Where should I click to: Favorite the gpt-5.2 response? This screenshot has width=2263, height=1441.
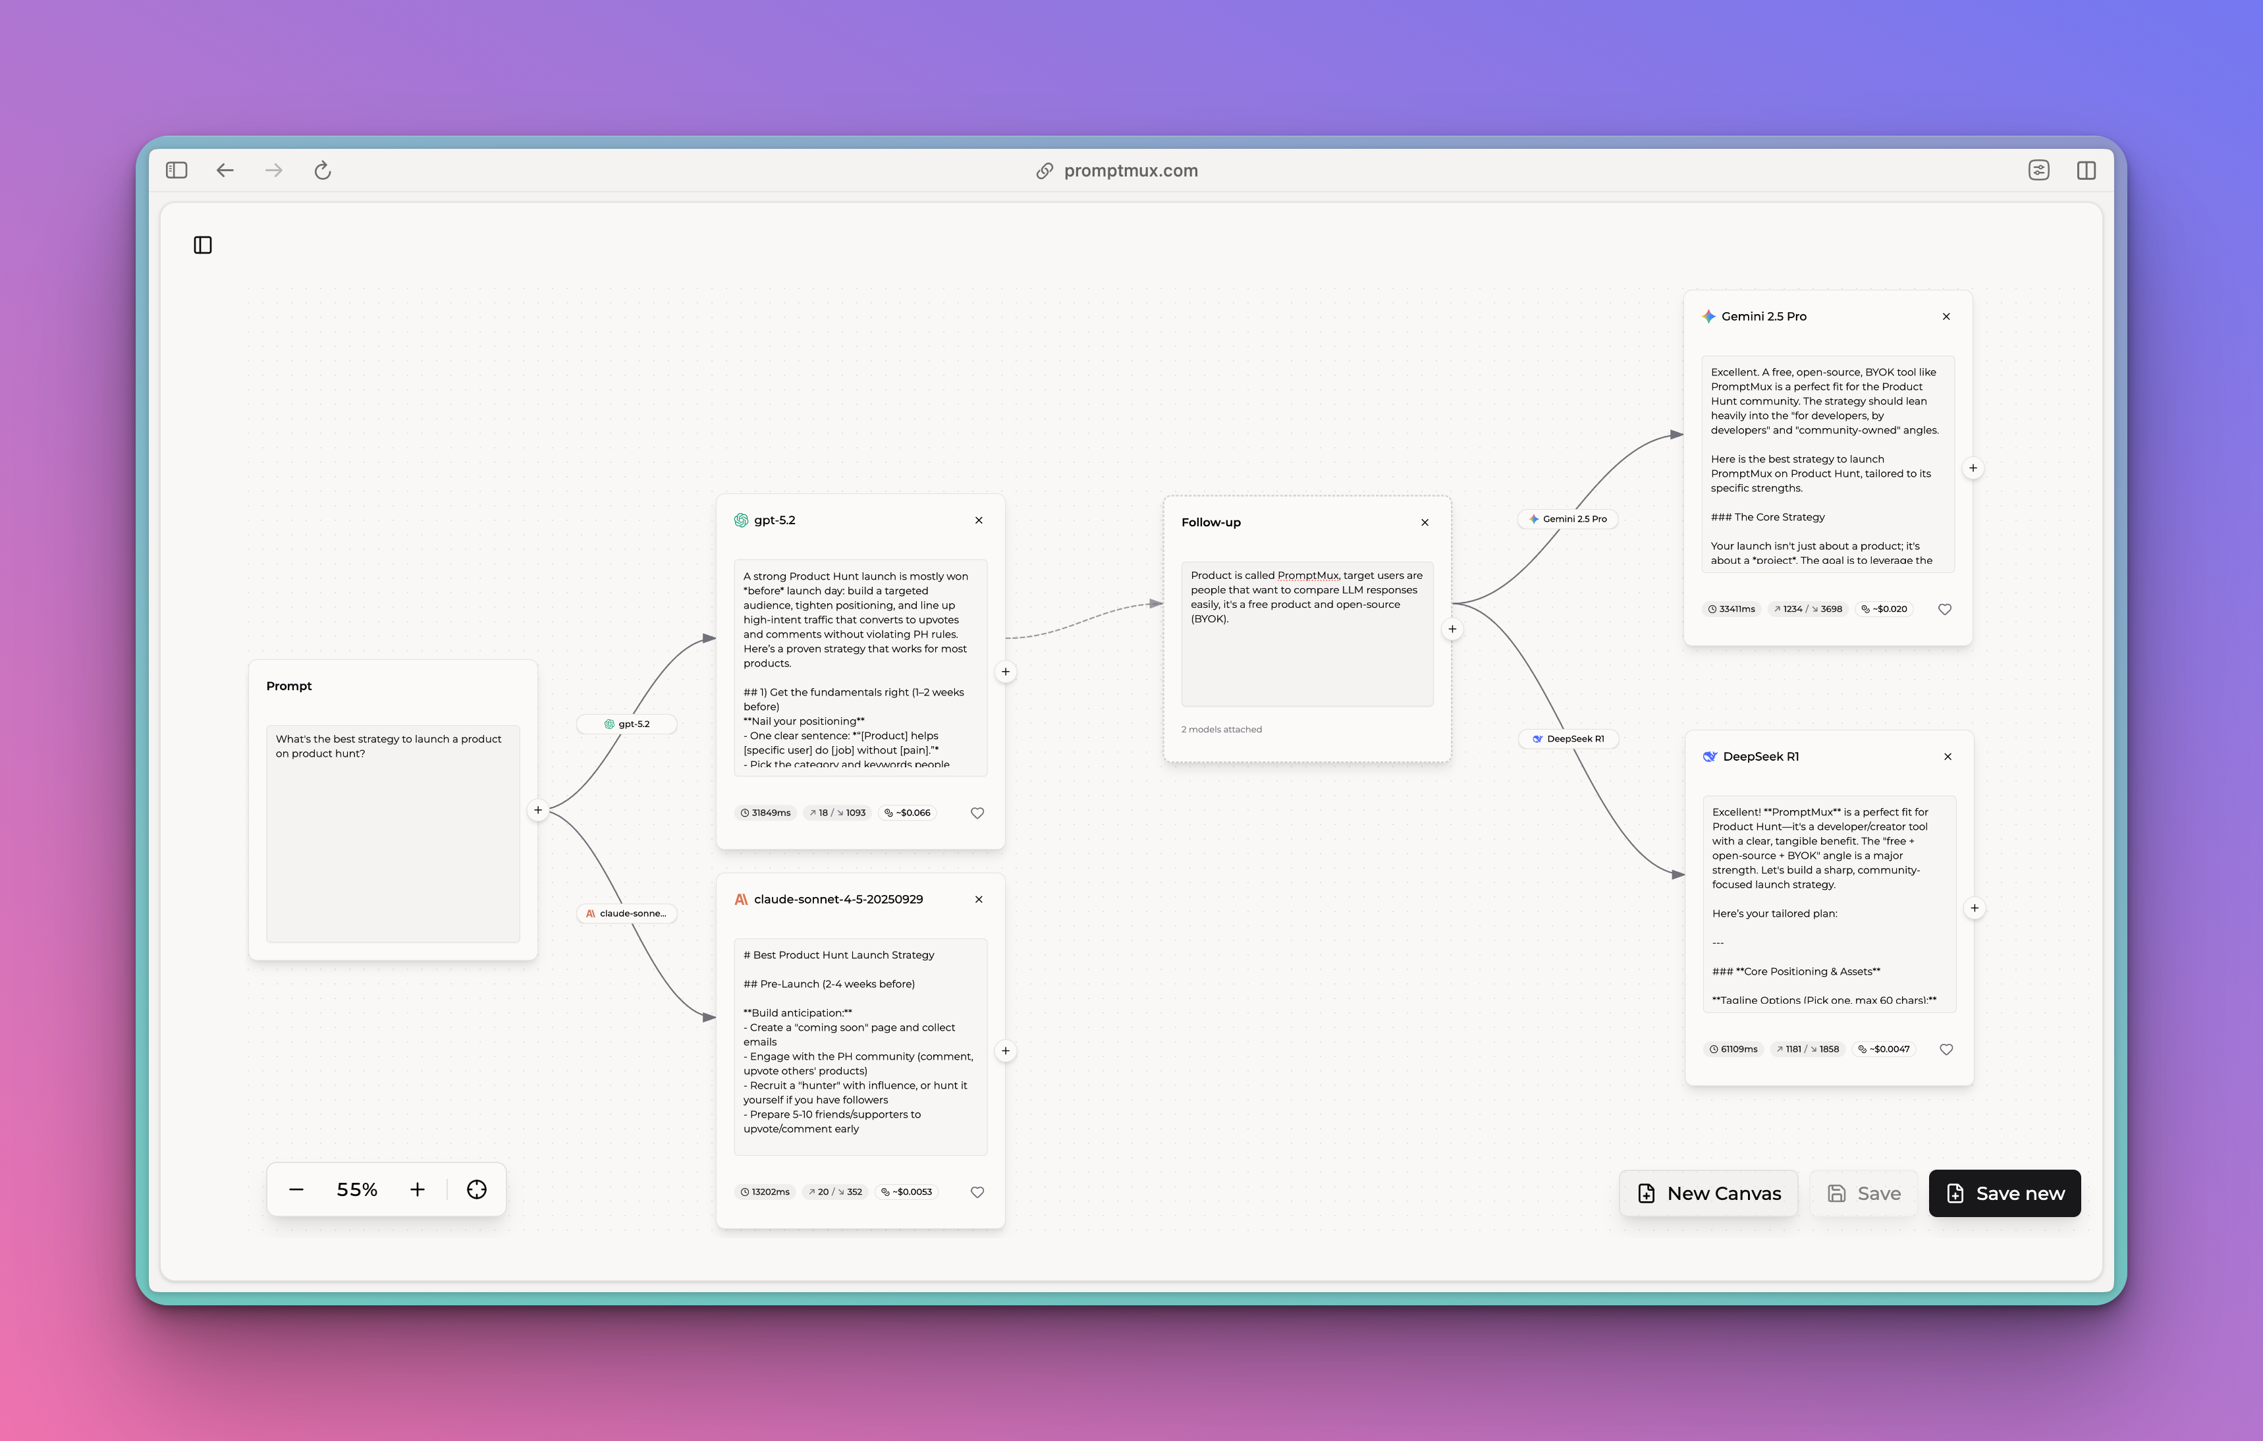click(x=977, y=812)
